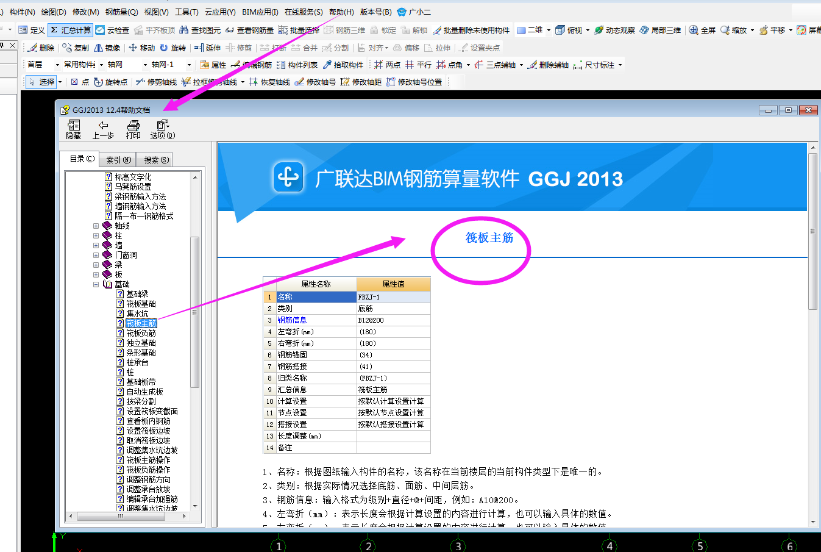Click 上一步 back arrow in help
This screenshot has width=821, height=552.
click(x=103, y=129)
